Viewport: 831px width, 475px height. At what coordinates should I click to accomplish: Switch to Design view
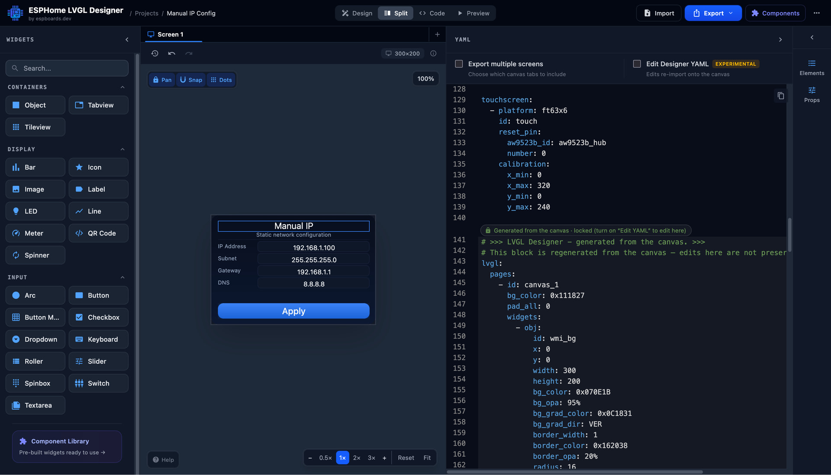[357, 13]
